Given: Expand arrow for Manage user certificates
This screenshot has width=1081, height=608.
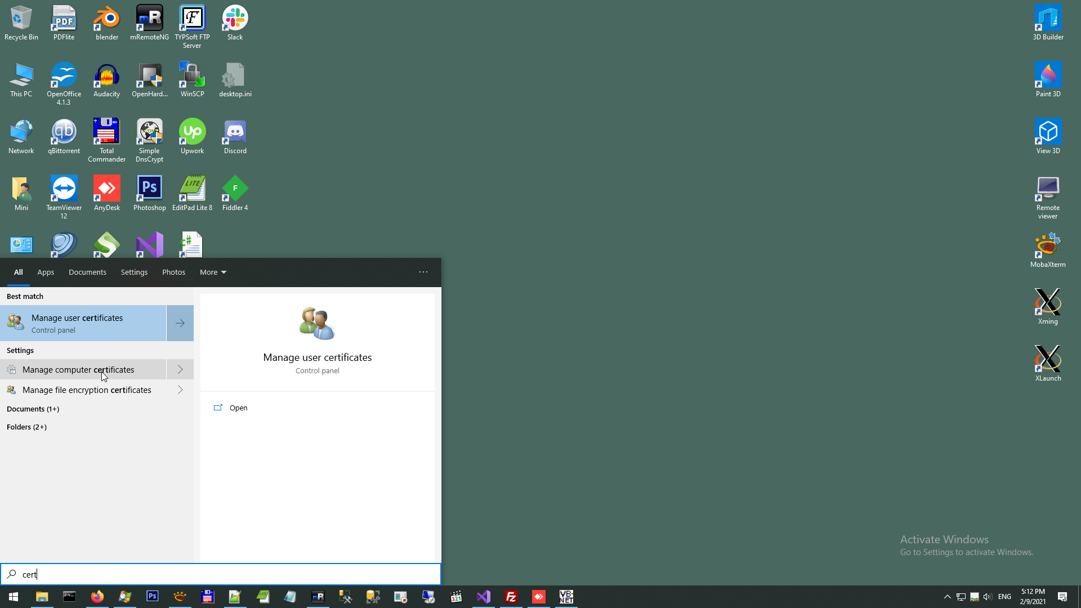Looking at the screenshot, I should pyautogui.click(x=180, y=323).
